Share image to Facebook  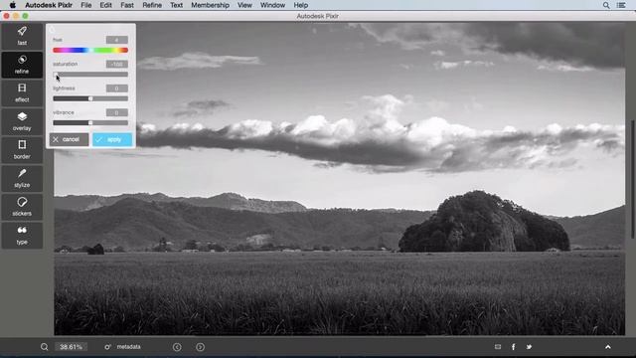(513, 347)
